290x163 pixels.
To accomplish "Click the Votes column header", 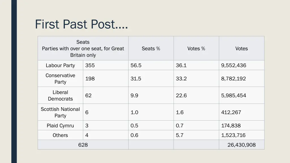I will [x=242, y=48].
